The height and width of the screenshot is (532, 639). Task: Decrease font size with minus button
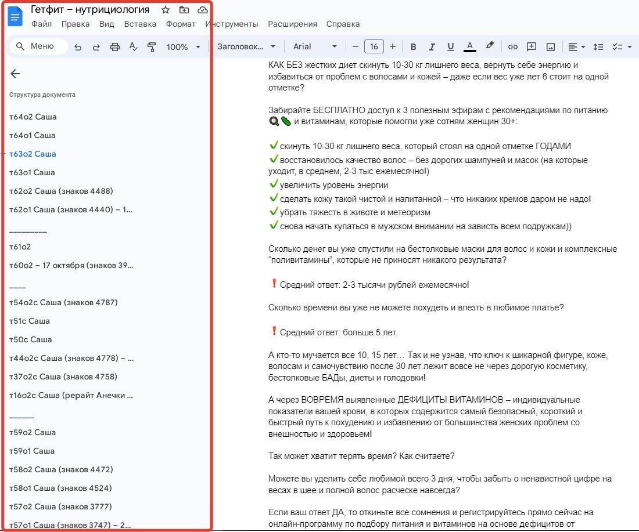[356, 47]
